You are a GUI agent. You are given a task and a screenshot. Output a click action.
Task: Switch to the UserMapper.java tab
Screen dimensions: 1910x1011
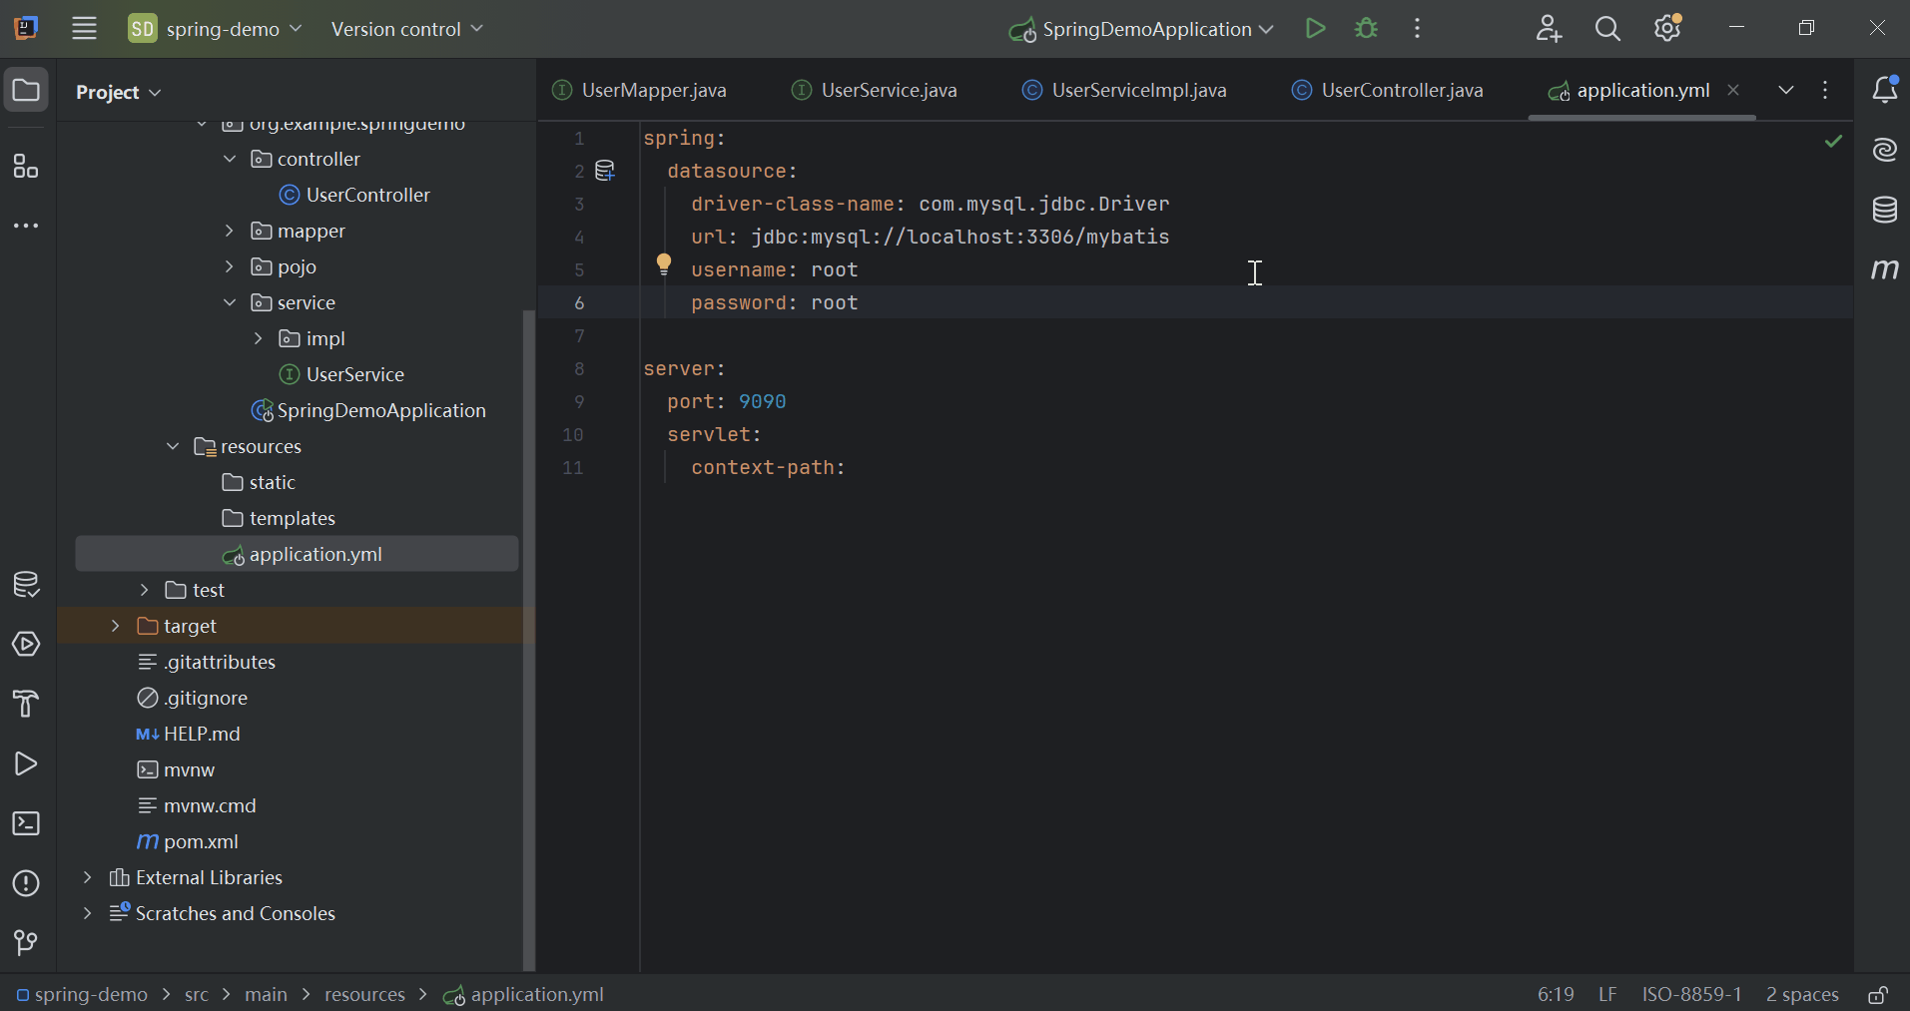(640, 90)
